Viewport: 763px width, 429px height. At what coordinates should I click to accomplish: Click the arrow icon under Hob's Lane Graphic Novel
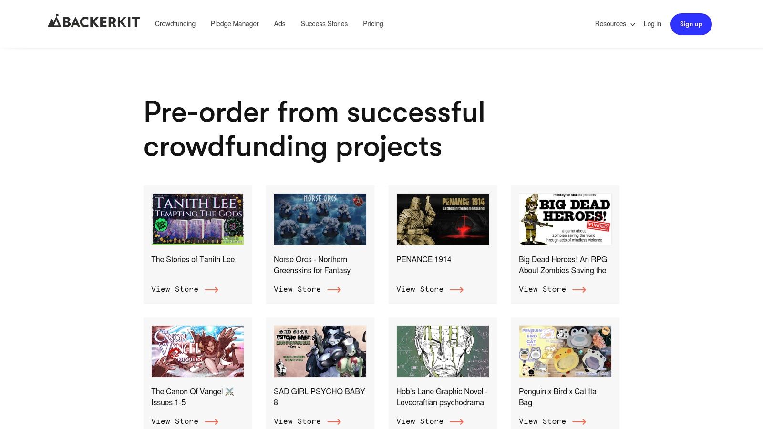(457, 421)
